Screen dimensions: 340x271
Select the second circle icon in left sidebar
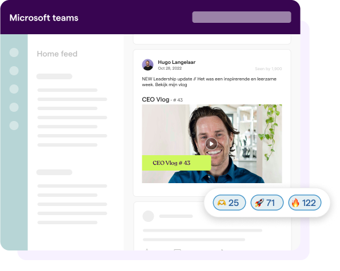point(14,71)
